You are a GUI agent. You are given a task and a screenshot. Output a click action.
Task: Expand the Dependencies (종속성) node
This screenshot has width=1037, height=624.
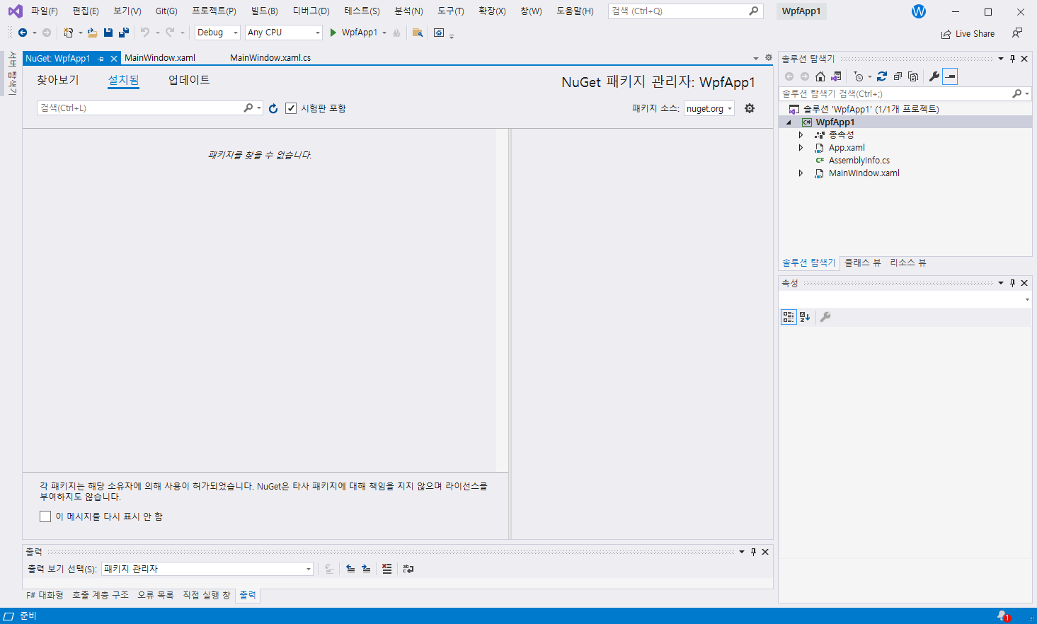801,134
